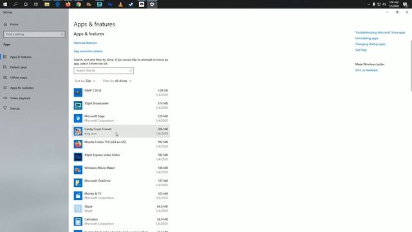Select Mozilla Firefox 71.0 app icon
The image size is (412, 232).
click(x=78, y=144)
